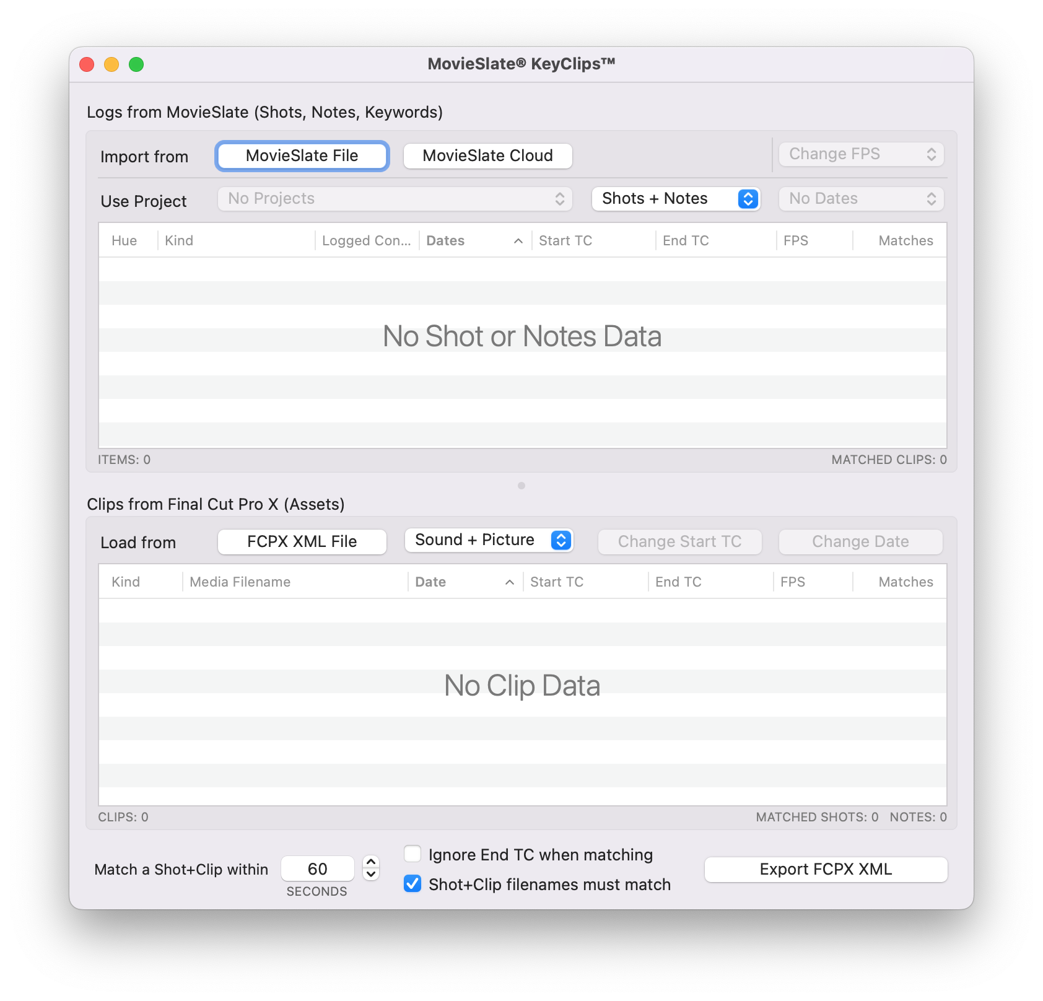The height and width of the screenshot is (1001, 1043).
Task: Enable Ignore End TC when matching
Action: 412,854
